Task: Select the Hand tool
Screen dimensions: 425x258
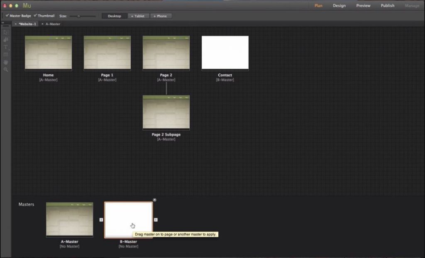Action: [x=6, y=62]
